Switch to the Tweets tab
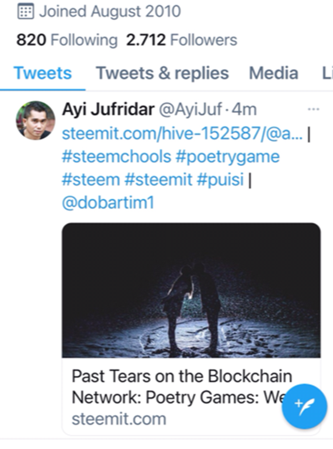333x449 pixels. [42, 73]
